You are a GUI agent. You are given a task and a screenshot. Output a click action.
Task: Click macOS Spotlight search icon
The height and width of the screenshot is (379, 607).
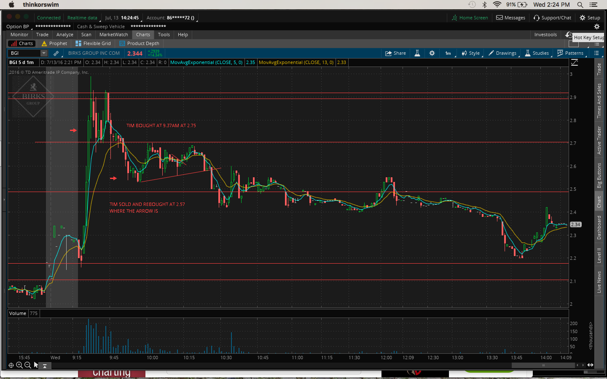tap(580, 5)
